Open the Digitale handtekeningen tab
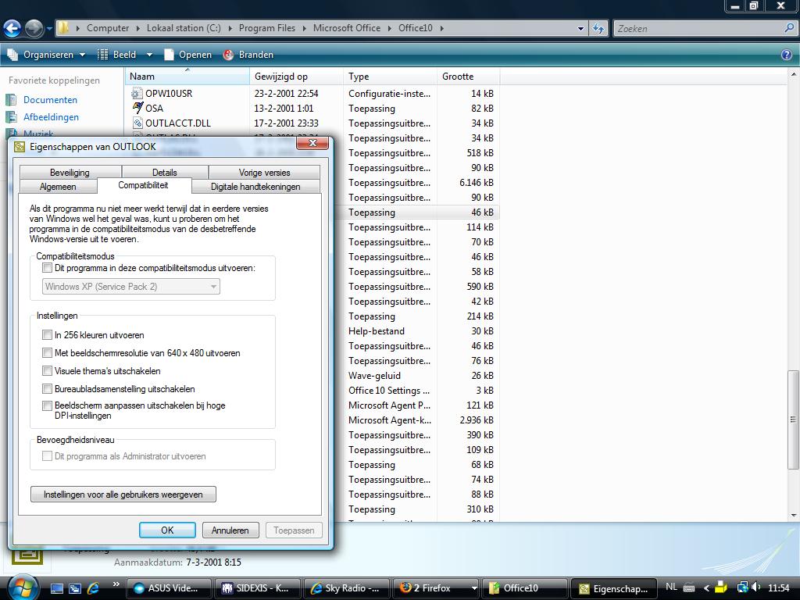The height and width of the screenshot is (600, 800). 255,187
